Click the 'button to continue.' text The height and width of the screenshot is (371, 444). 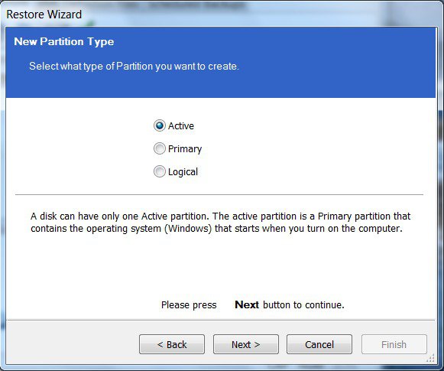pos(303,305)
